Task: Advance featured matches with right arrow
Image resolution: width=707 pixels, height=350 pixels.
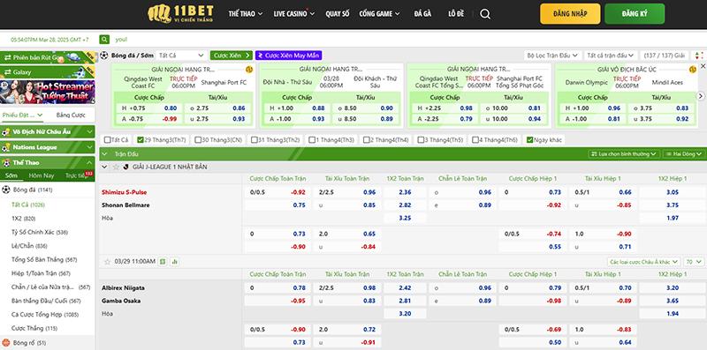Action: coord(701,96)
